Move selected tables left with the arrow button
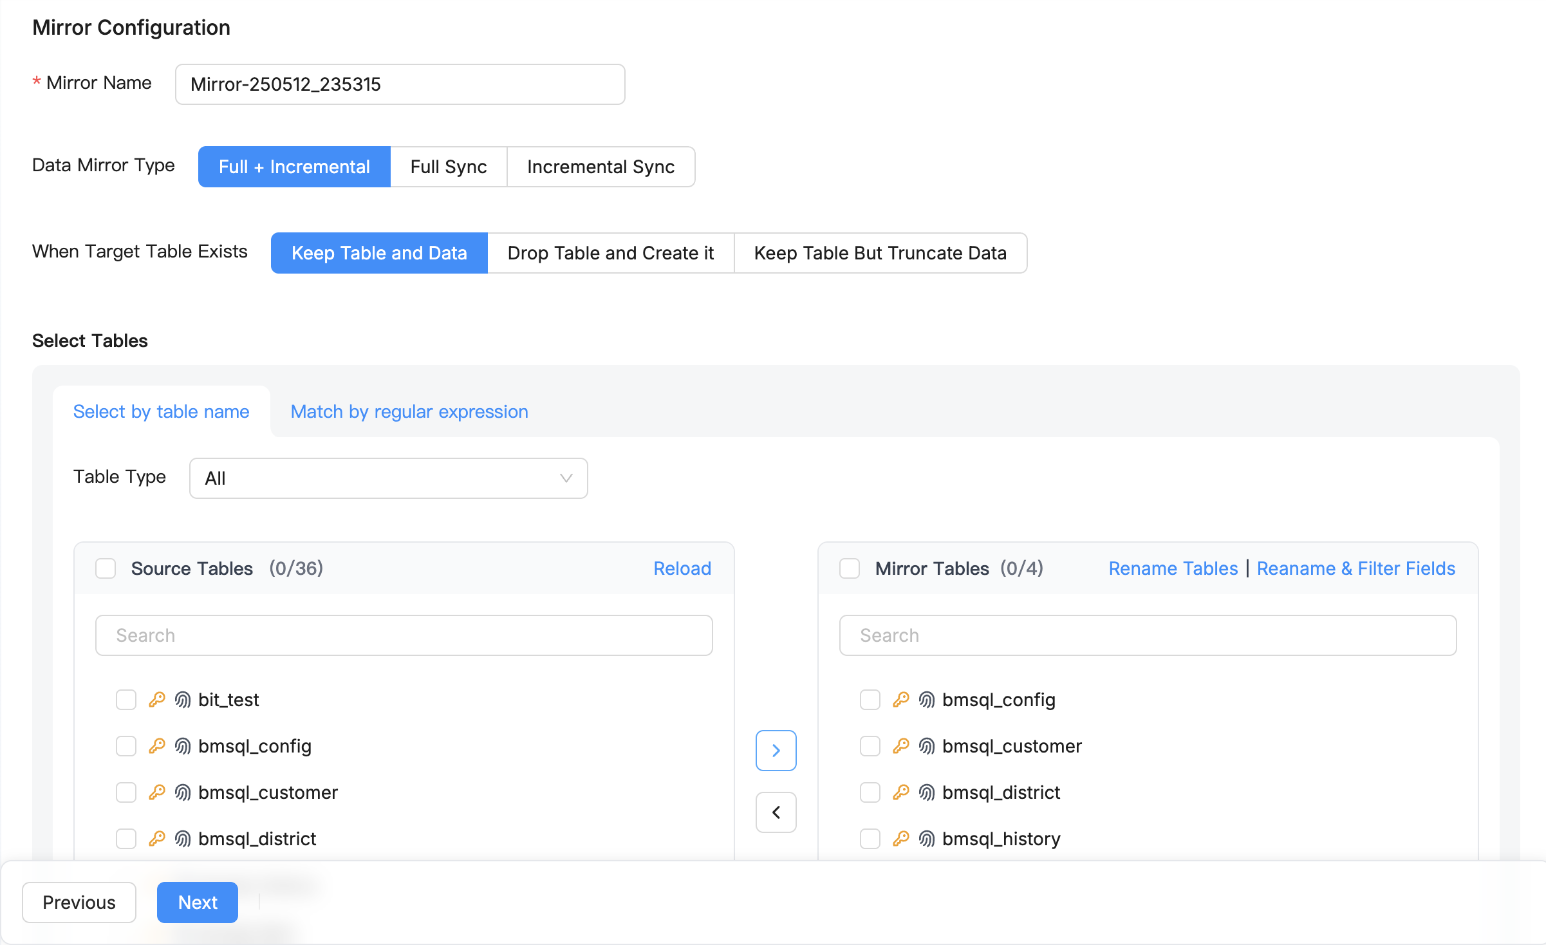This screenshot has height=945, width=1546. pos(776,812)
